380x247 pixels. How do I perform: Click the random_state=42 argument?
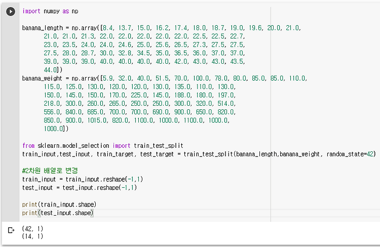point(350,154)
